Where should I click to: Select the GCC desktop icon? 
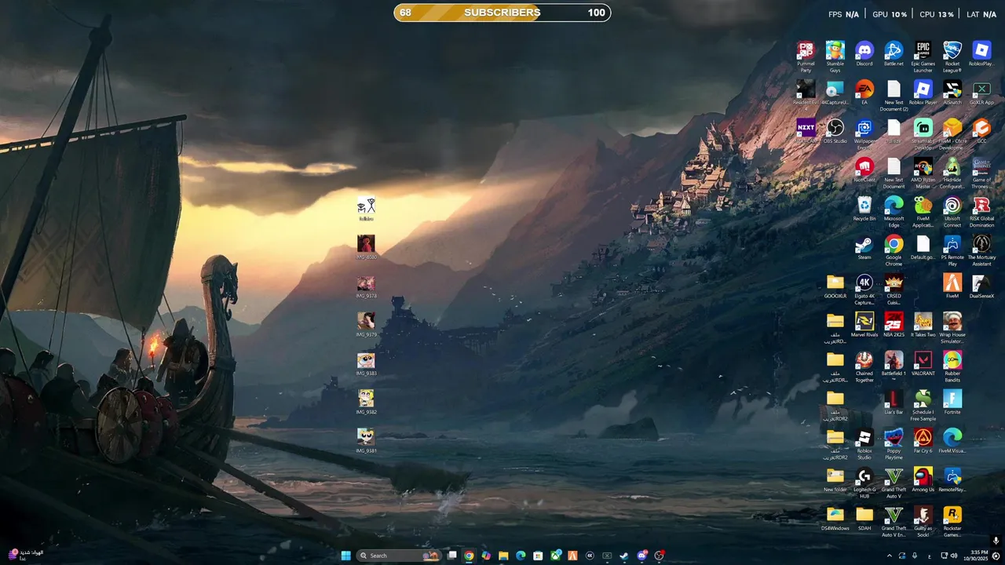click(981, 130)
